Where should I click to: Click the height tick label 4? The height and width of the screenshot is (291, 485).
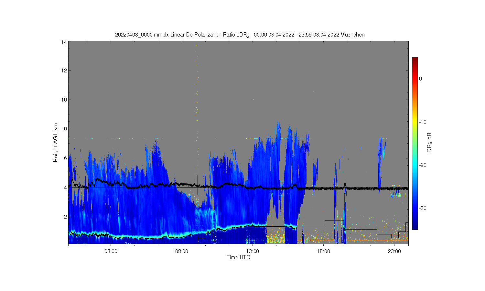(65, 187)
